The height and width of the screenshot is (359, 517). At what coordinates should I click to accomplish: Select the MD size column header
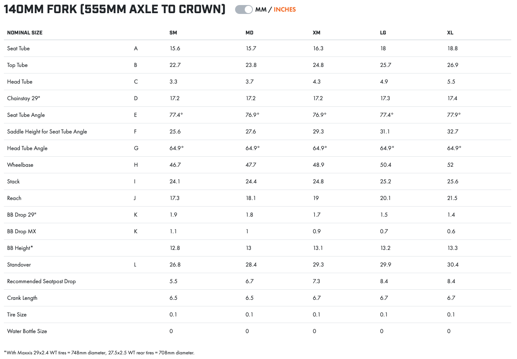tap(249, 32)
